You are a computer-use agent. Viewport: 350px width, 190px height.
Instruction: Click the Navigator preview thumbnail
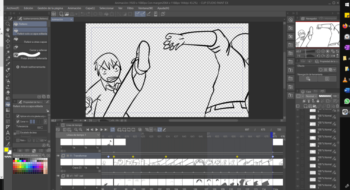point(318,35)
